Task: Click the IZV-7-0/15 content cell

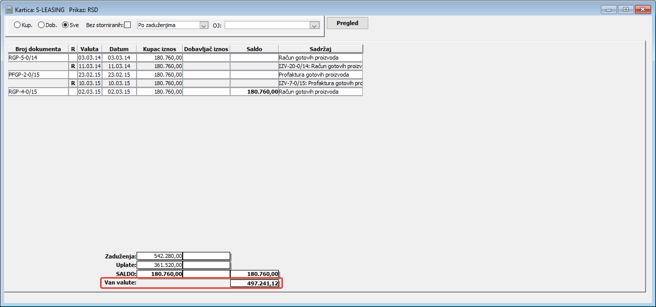Action: pyautogui.click(x=321, y=83)
